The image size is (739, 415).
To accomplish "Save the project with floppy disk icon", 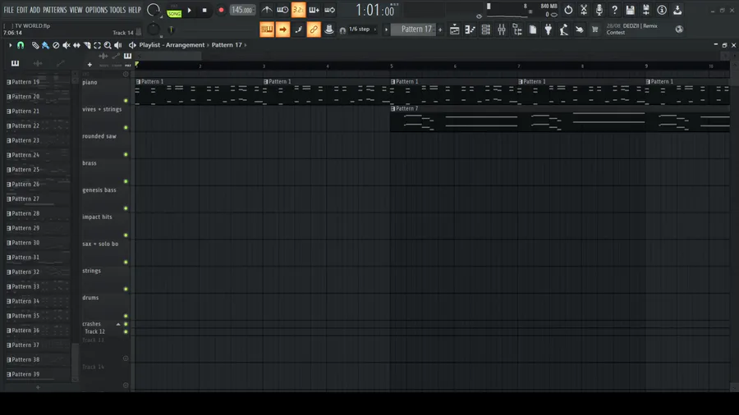I will point(630,10).
